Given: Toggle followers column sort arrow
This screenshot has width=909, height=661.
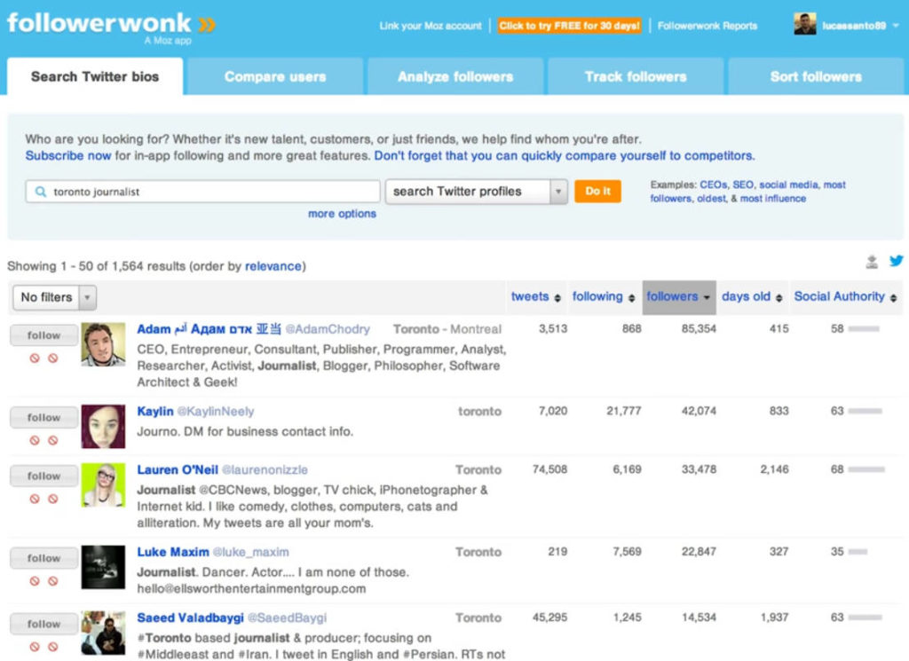Looking at the screenshot, I should [707, 298].
